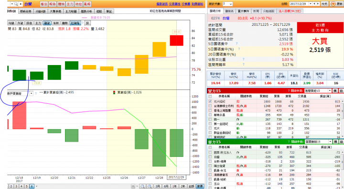
Task: Toggle the 投信 chart indicator
Action: (x=29, y=23)
